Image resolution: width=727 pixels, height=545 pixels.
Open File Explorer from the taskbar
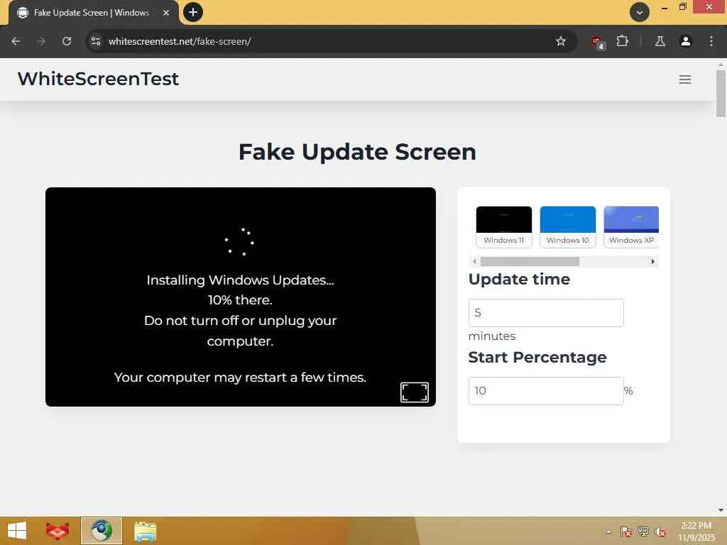(x=145, y=531)
